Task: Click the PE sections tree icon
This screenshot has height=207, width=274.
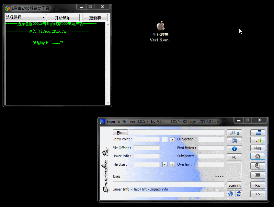Action: pos(234,140)
